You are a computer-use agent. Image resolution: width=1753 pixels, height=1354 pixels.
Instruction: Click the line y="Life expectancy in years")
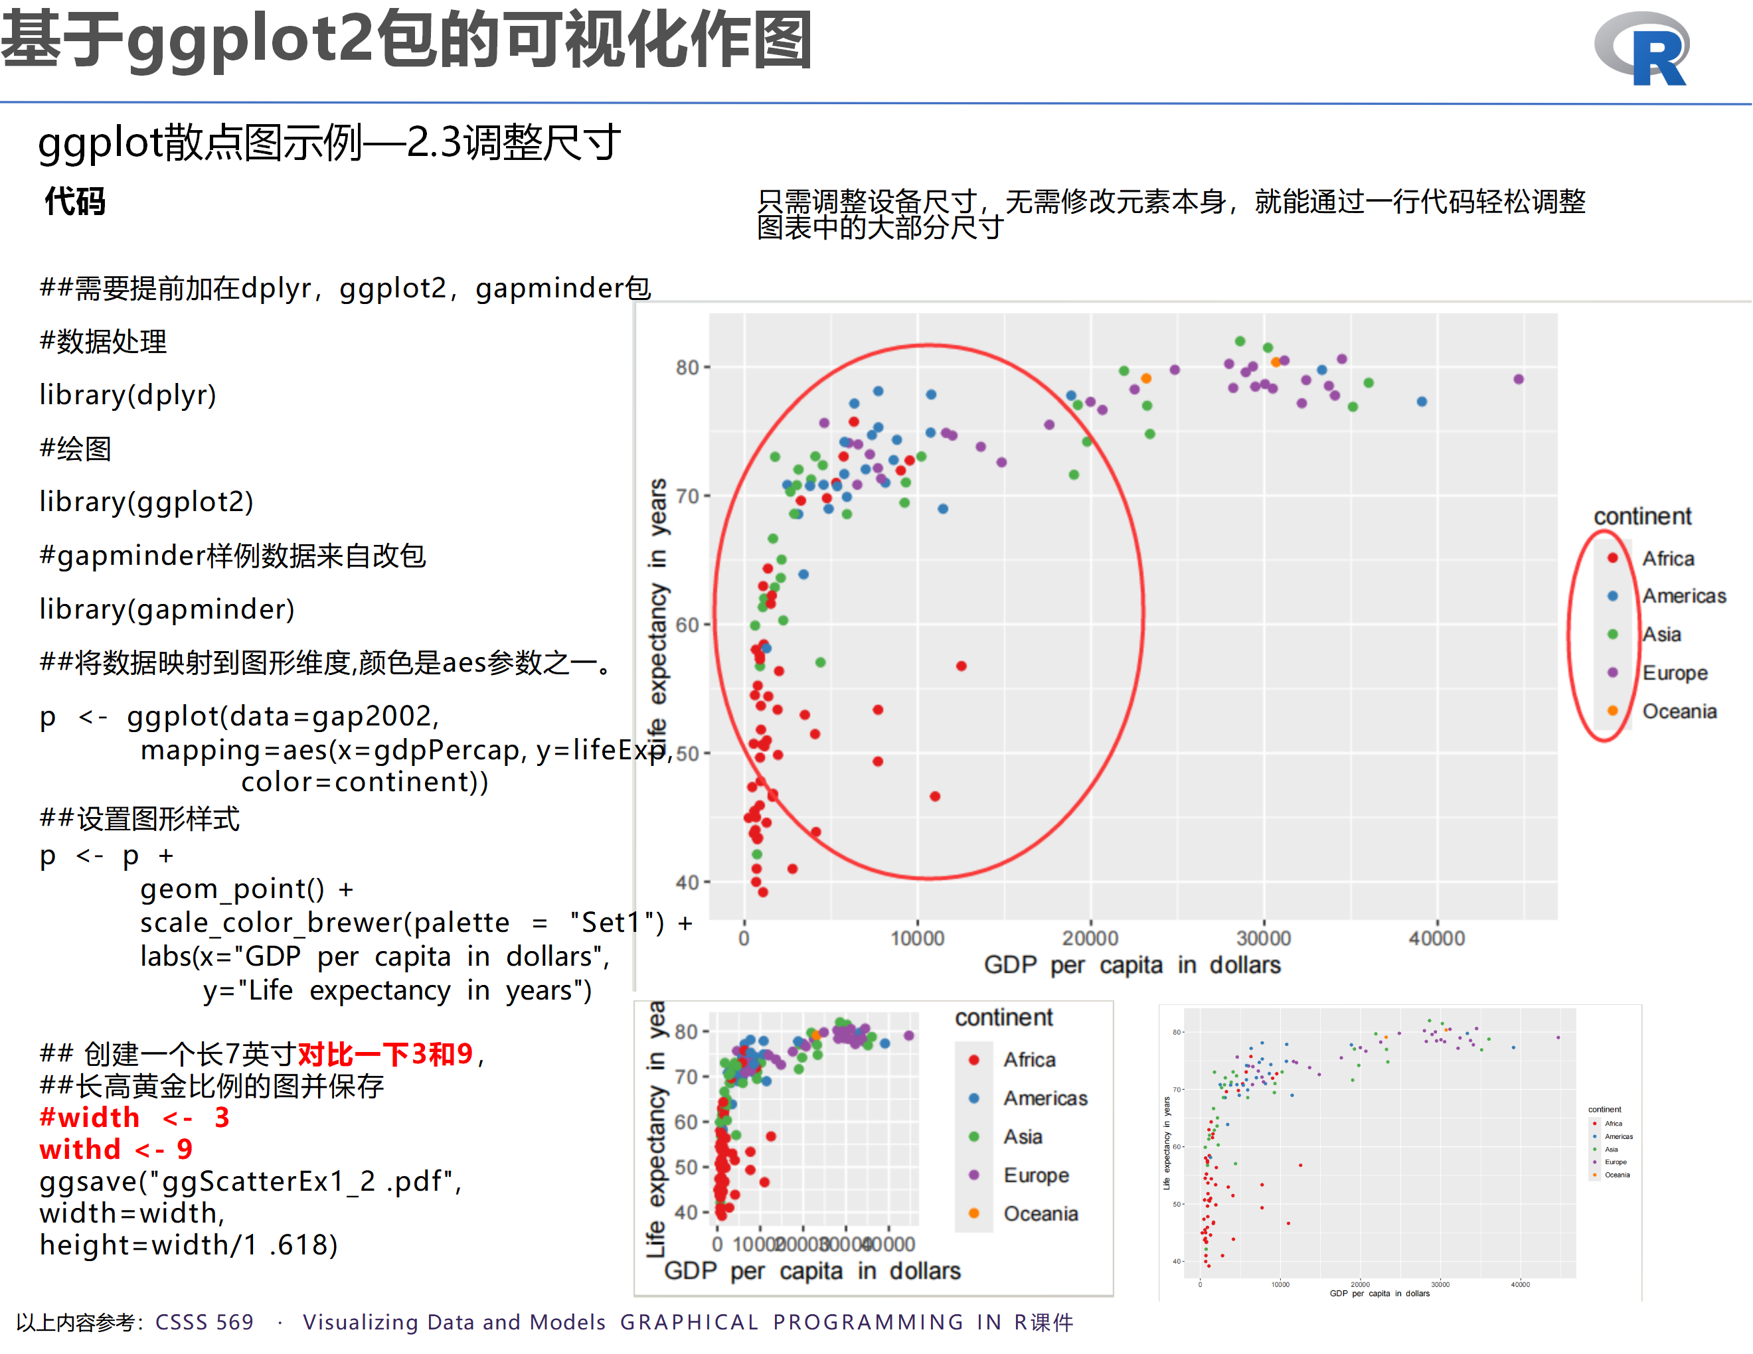(x=397, y=991)
